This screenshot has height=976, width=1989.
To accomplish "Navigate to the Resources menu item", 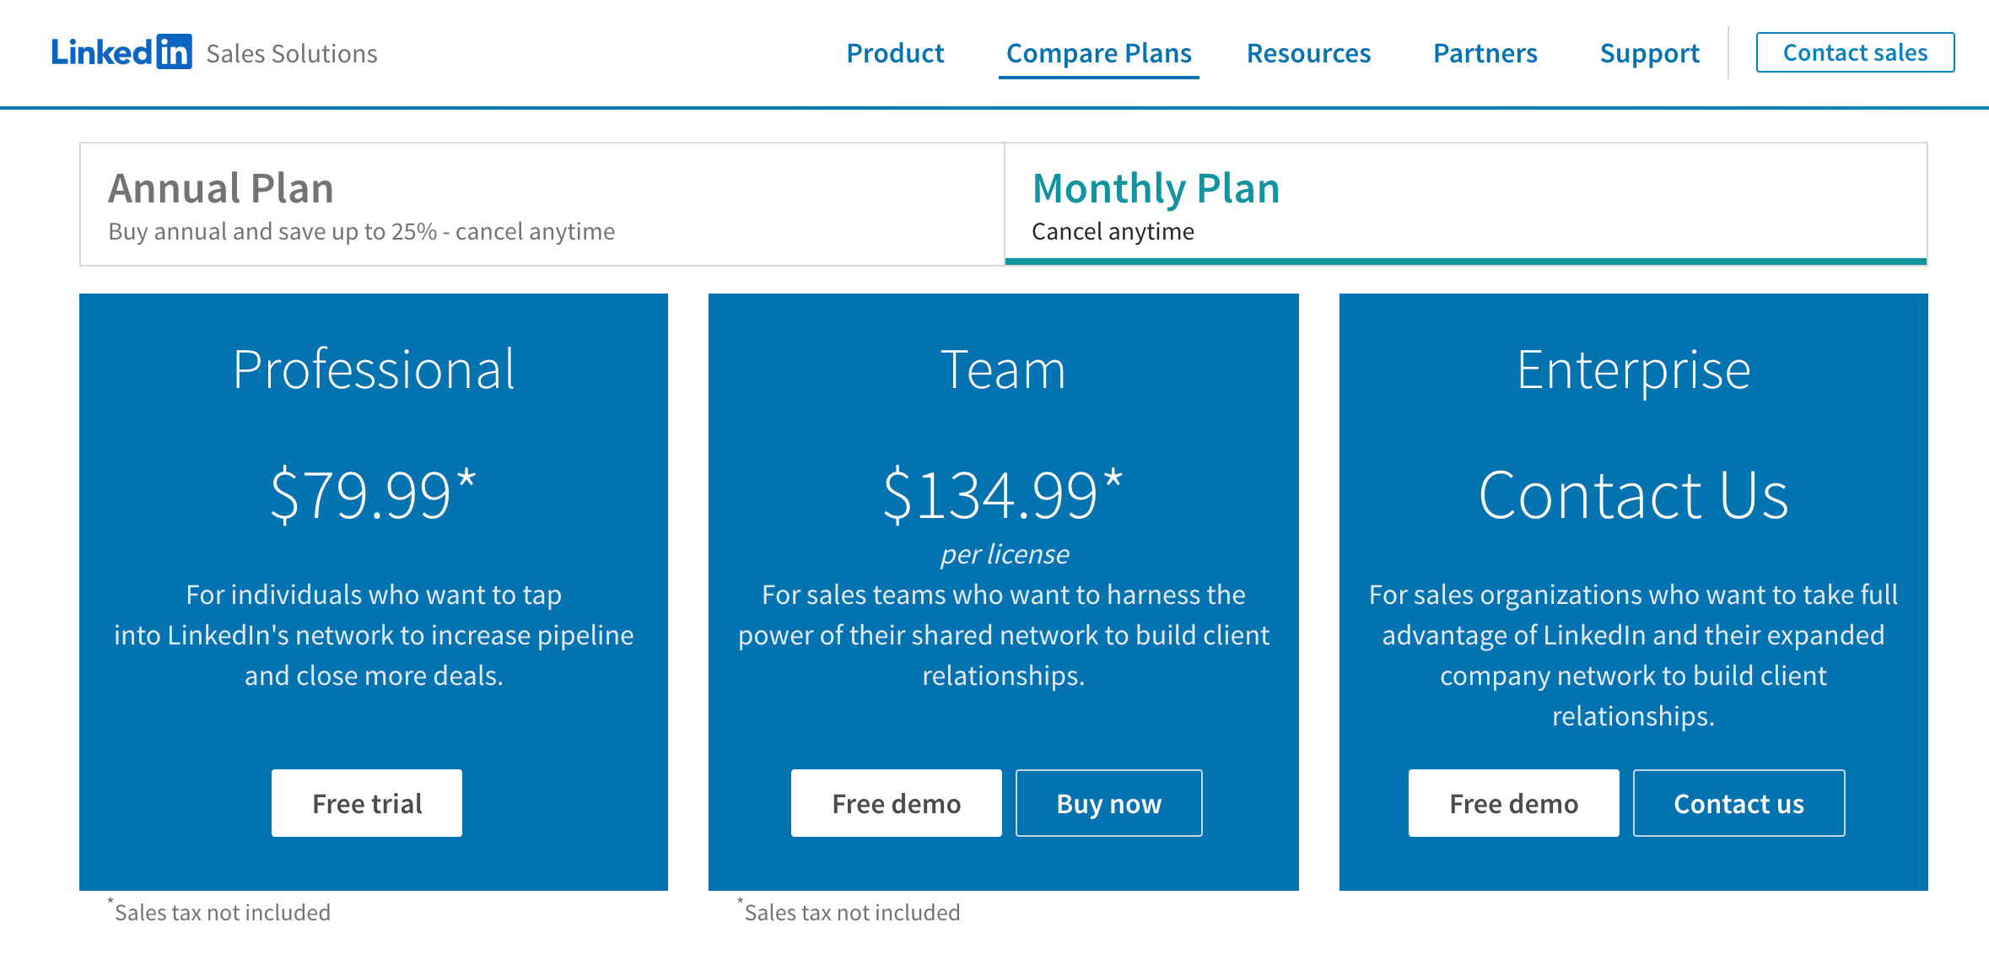I will (x=1307, y=52).
